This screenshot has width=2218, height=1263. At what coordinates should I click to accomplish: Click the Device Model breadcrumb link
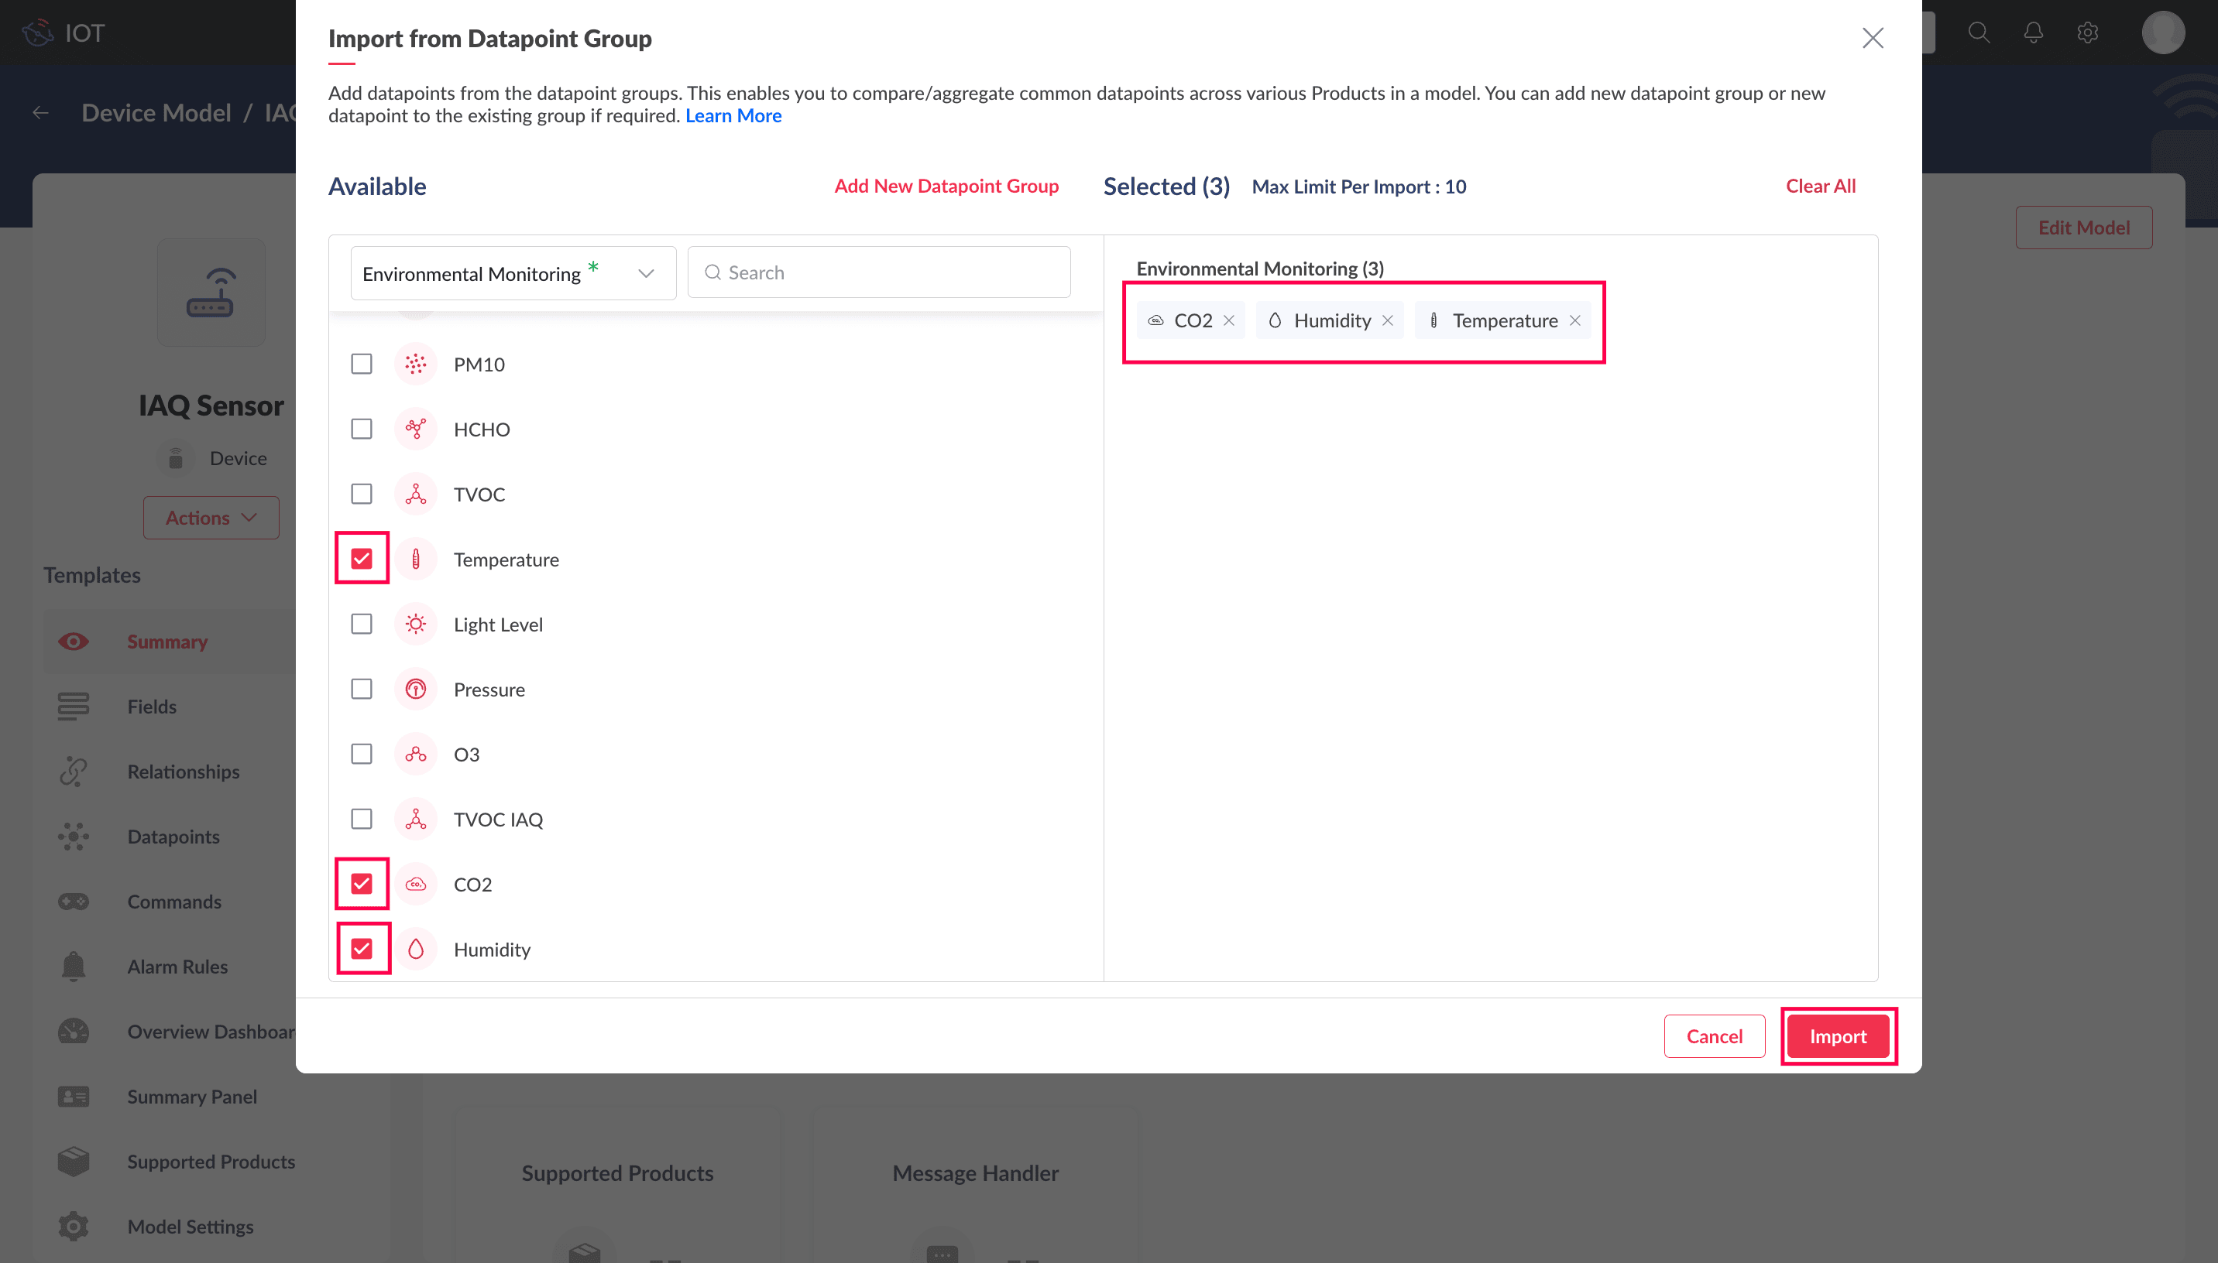point(156,113)
